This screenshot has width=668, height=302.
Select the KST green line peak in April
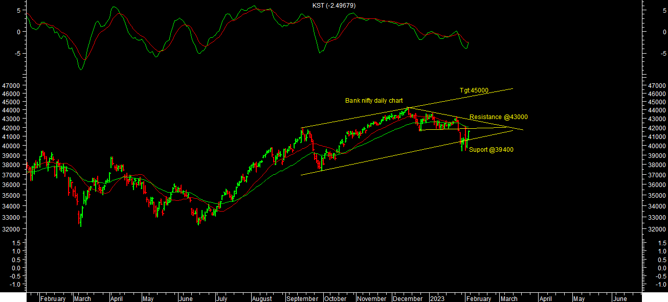point(113,7)
